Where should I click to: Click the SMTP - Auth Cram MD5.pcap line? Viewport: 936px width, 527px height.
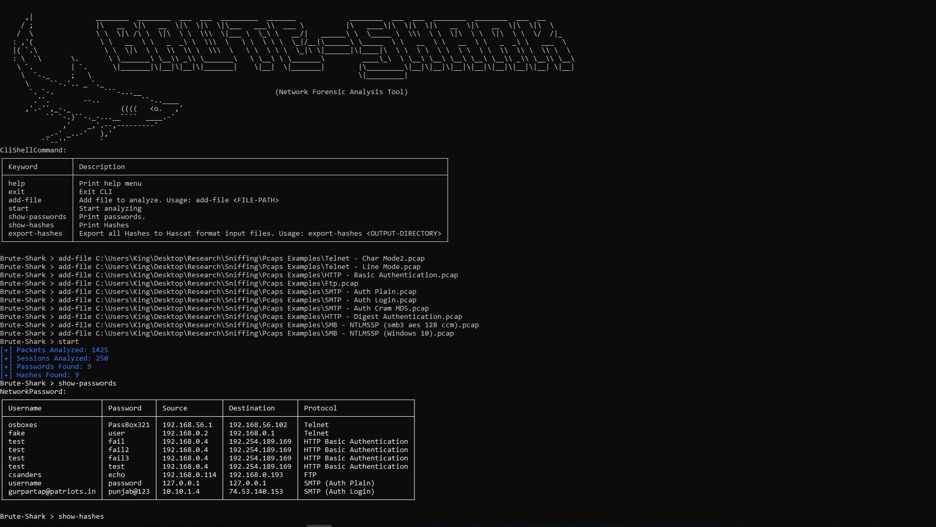coord(214,309)
